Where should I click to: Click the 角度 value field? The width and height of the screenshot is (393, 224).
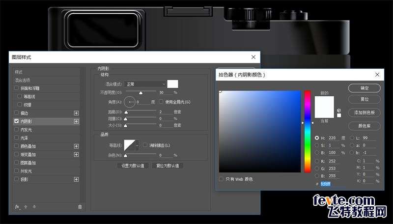[142, 102]
